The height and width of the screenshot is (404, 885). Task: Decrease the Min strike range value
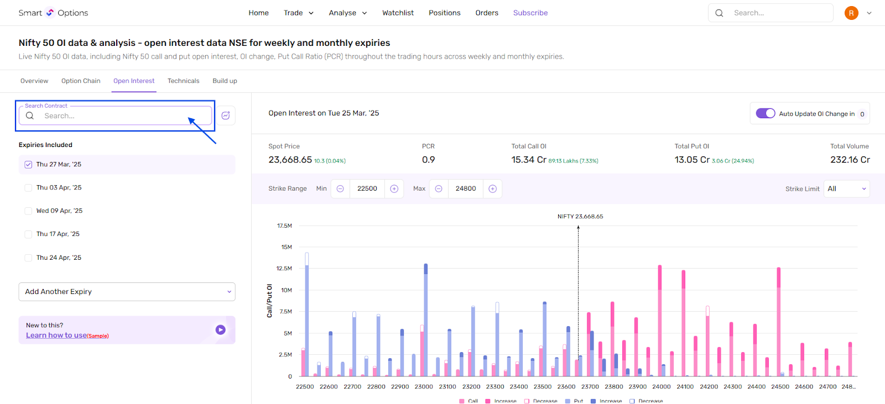pos(340,188)
